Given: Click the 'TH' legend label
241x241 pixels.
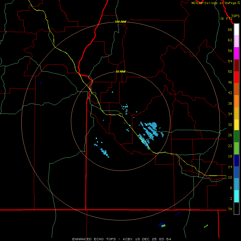Looking at the screenshot, I should click(230, 209).
